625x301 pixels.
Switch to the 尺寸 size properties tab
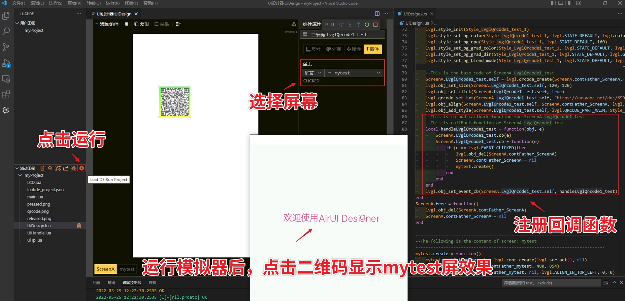pos(313,49)
